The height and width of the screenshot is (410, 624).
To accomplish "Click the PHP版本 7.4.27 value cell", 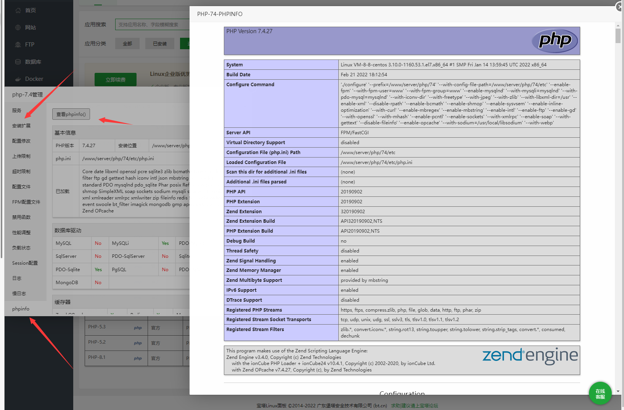I will [97, 146].
